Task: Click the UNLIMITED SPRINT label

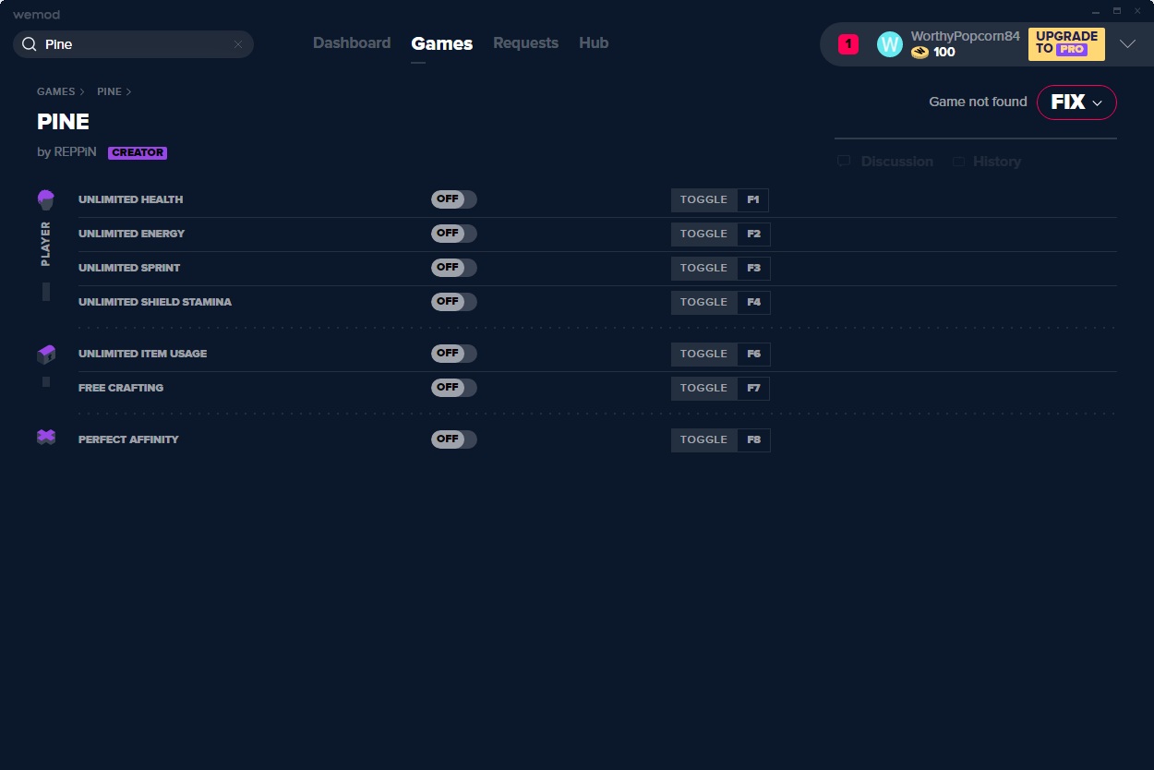Action: point(129,268)
